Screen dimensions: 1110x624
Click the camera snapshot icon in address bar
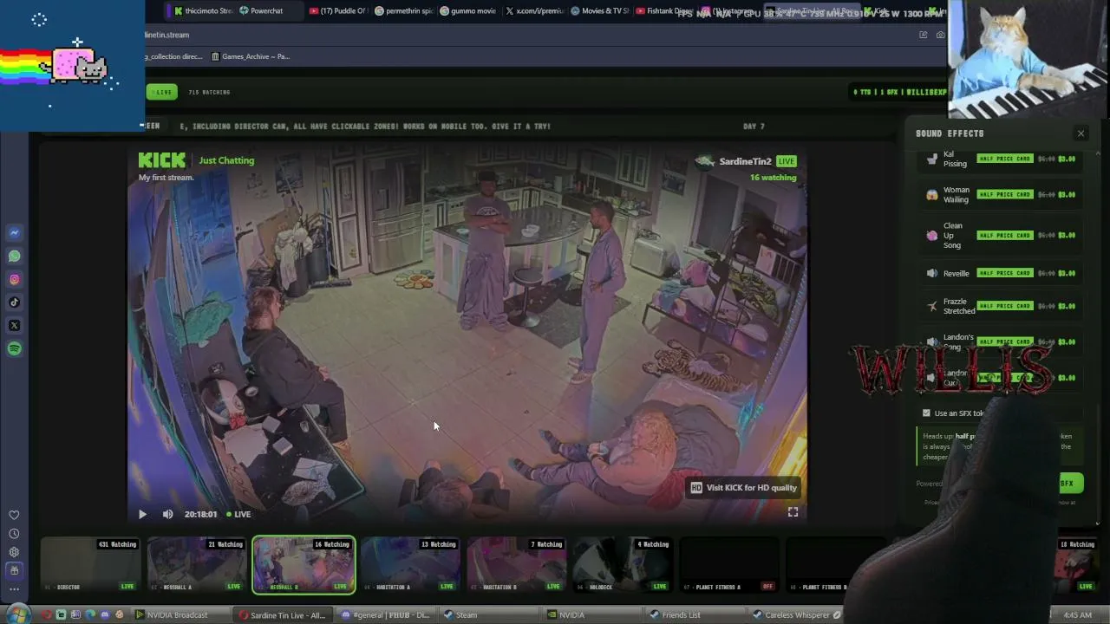click(941, 35)
